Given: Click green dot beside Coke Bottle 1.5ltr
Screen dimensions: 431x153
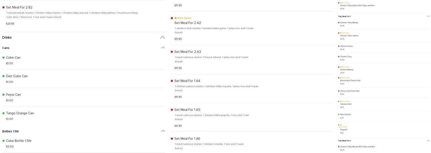Looking at the screenshot, I should point(3,141).
